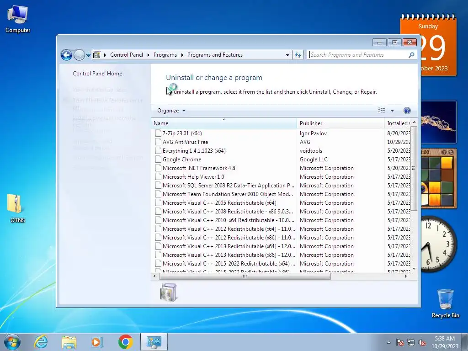
Task: Select Microsoft Team Foundation Server 2010 entry
Action: [228, 194]
